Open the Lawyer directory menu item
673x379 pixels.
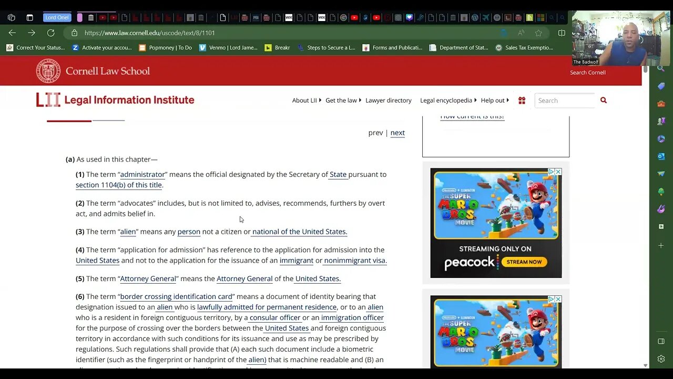[389, 100]
